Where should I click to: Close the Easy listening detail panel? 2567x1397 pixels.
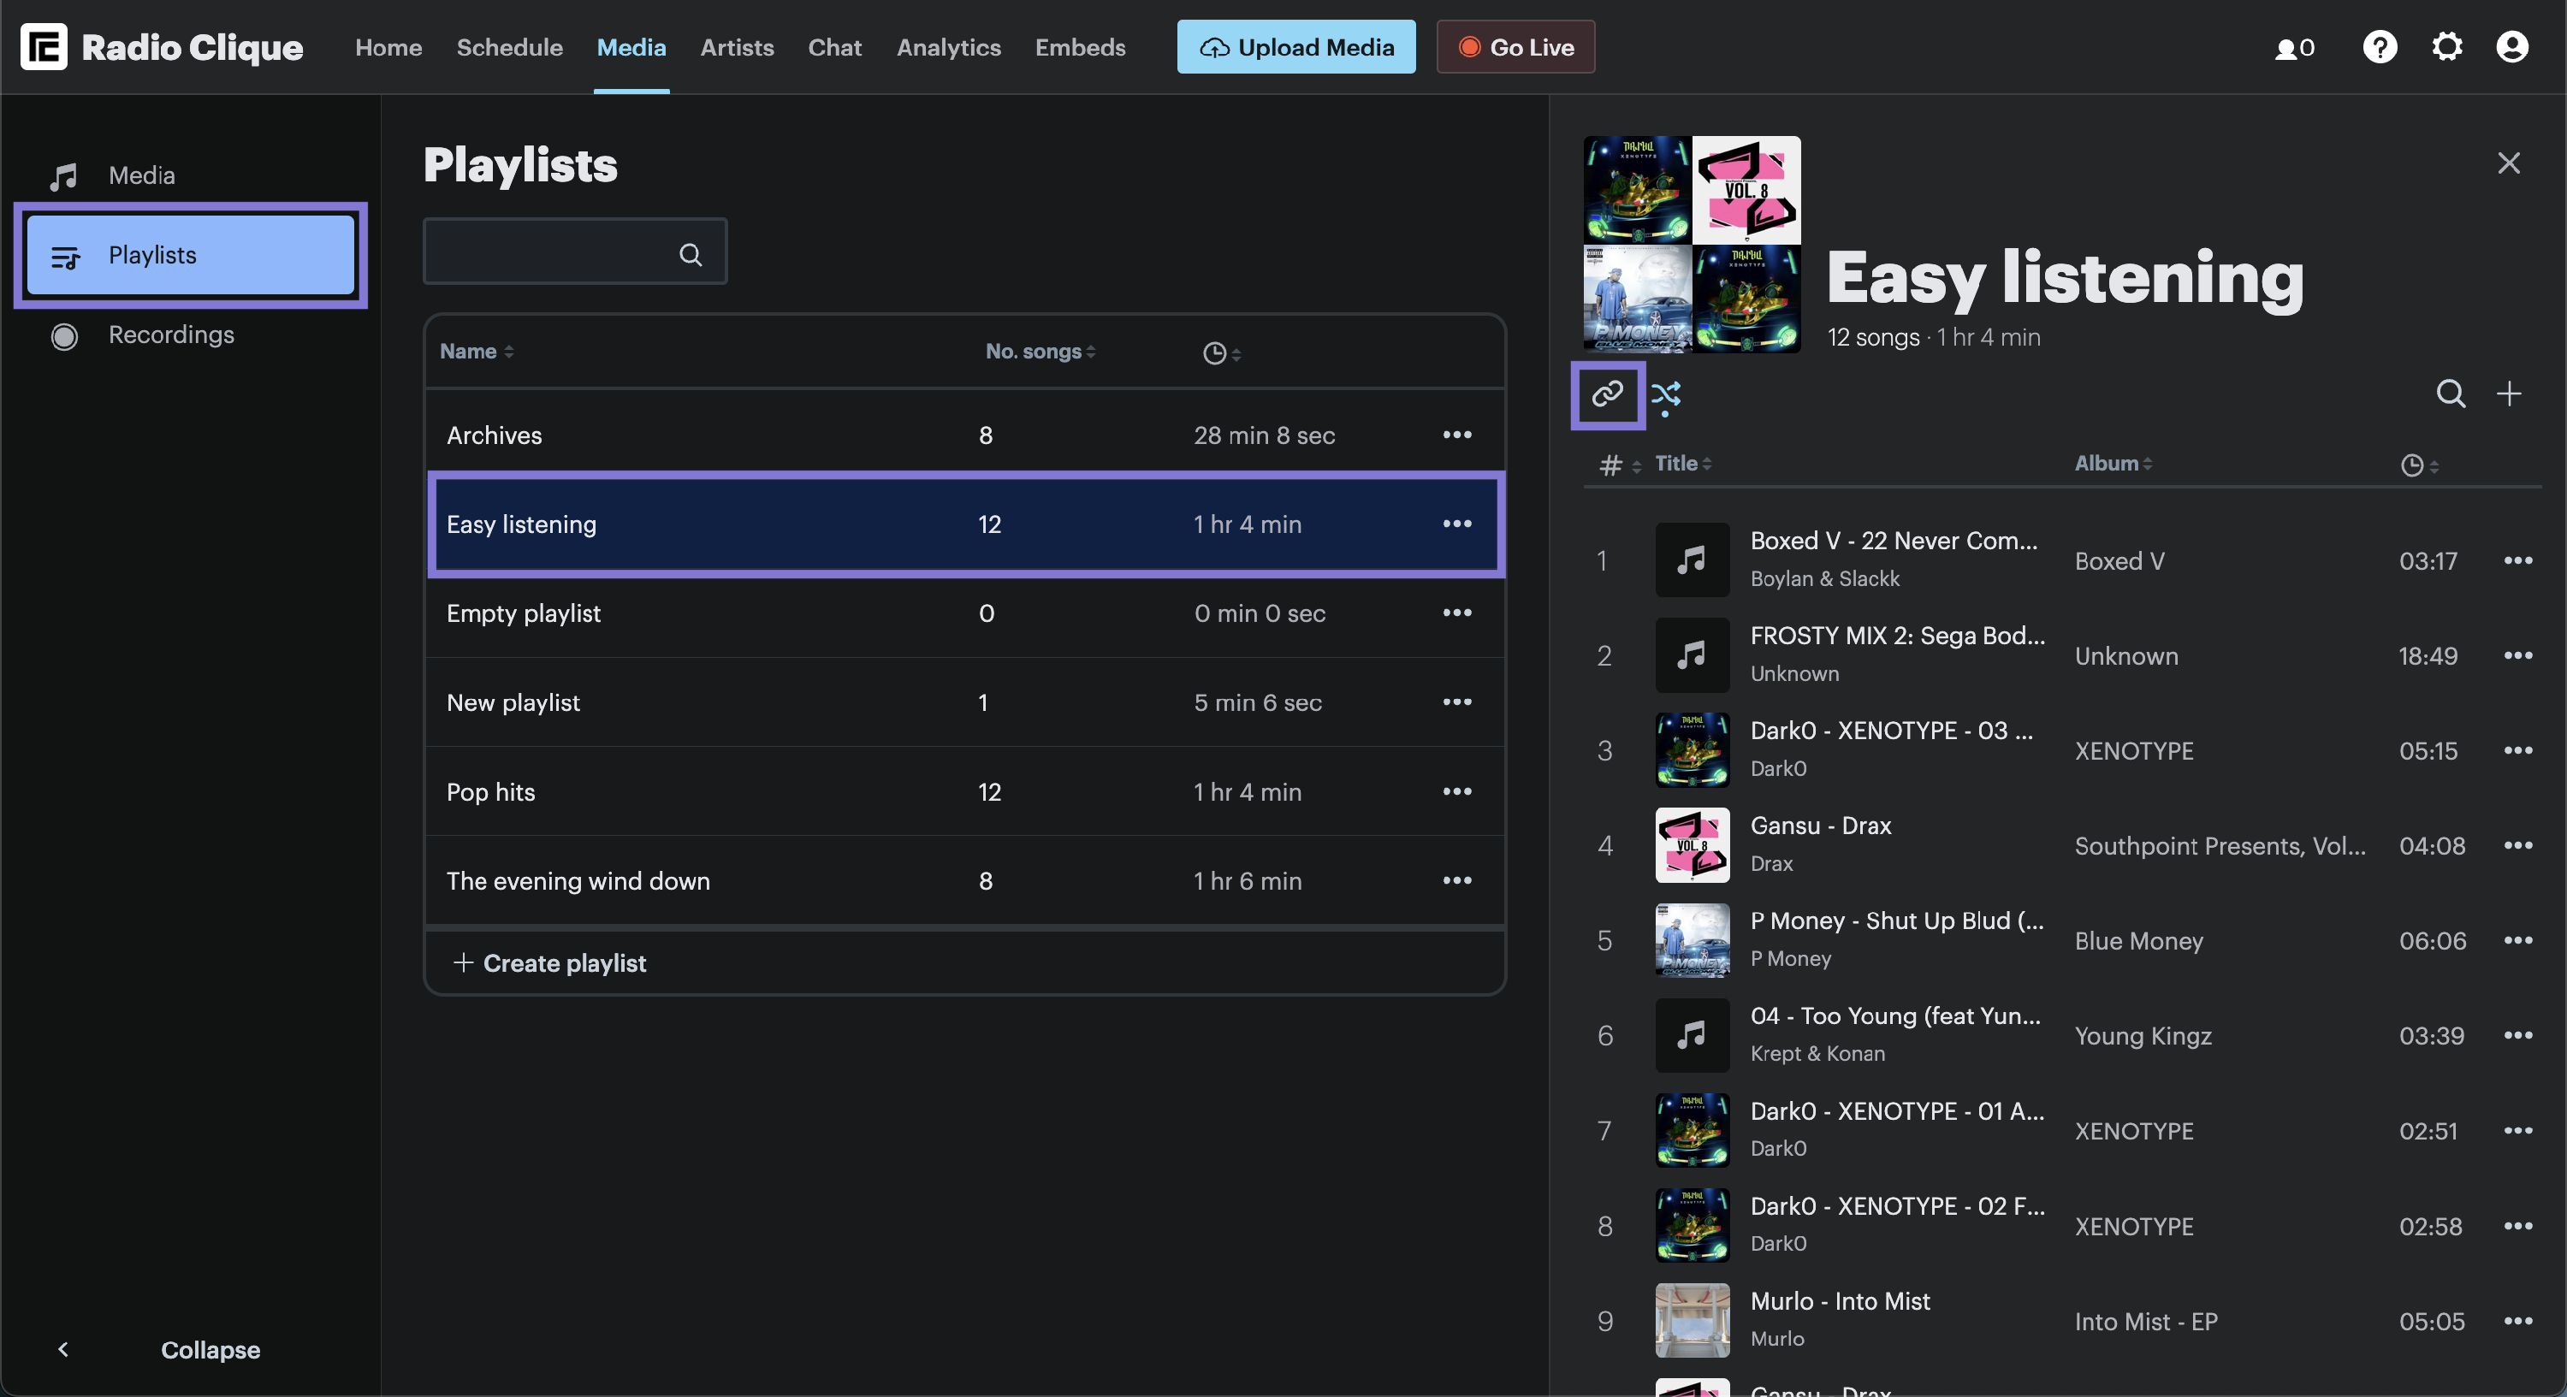[x=2508, y=163]
